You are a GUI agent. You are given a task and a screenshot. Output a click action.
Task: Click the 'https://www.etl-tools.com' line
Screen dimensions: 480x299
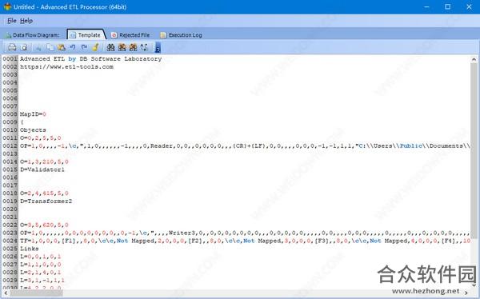66,66
